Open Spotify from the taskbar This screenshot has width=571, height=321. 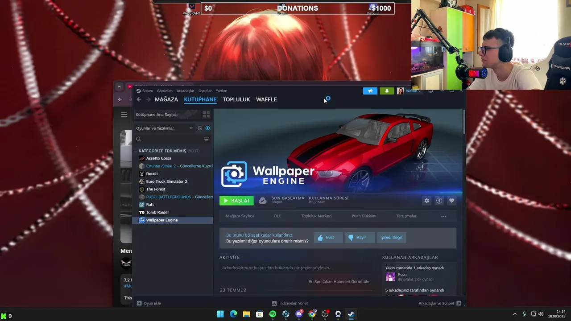pyautogui.click(x=273, y=314)
